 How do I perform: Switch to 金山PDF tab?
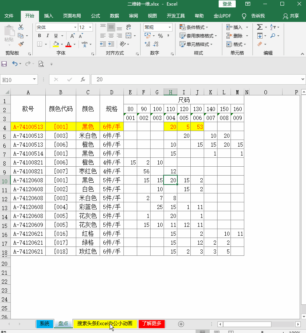point(222,16)
